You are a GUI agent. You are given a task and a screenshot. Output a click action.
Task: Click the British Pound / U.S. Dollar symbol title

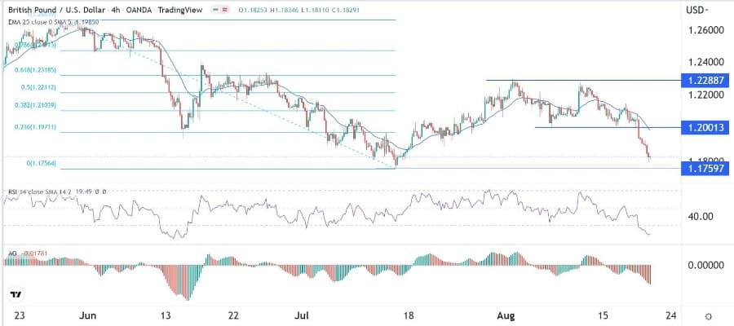point(58,9)
